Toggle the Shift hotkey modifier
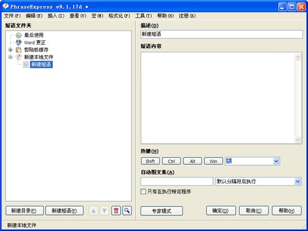Screen dimensions: 308x231 click(150, 161)
